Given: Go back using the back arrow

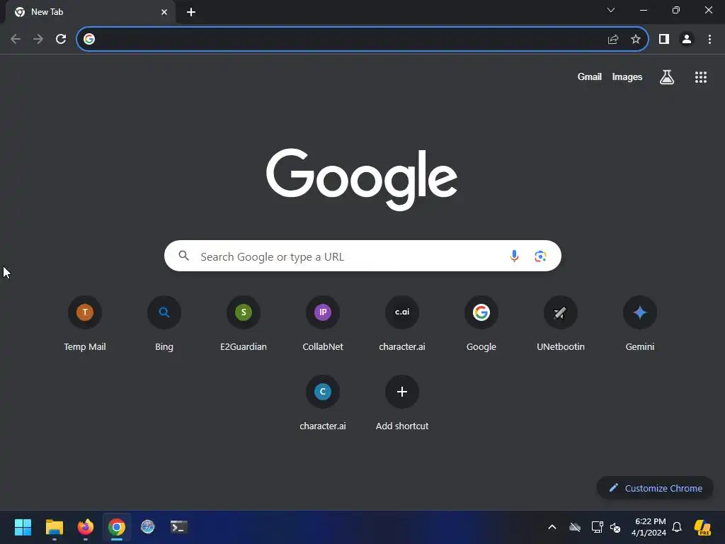Looking at the screenshot, I should (x=16, y=40).
